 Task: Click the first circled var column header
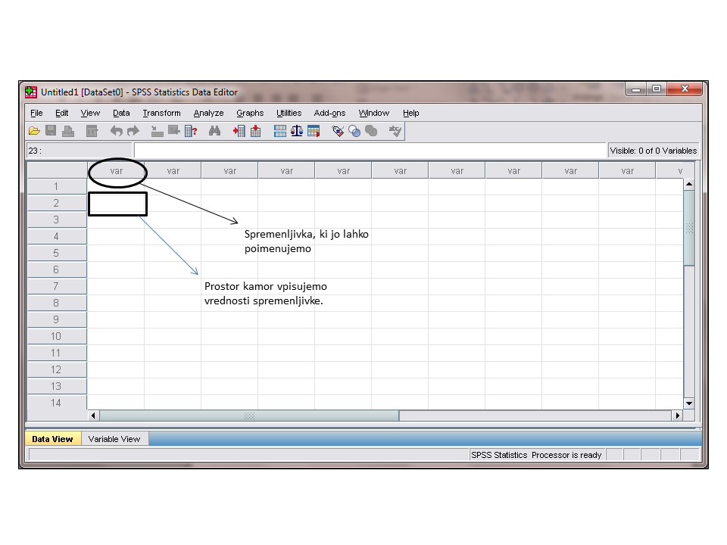[x=116, y=171]
